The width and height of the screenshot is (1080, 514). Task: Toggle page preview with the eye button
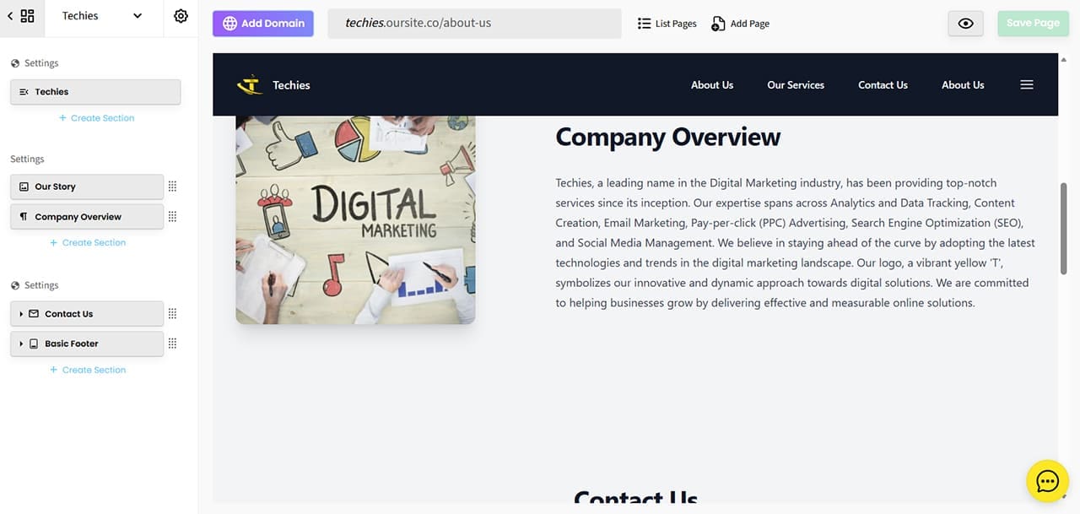point(966,24)
